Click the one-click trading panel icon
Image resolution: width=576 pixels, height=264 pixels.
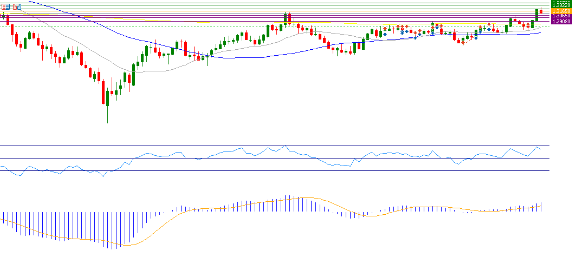pyautogui.click(x=6, y=6)
